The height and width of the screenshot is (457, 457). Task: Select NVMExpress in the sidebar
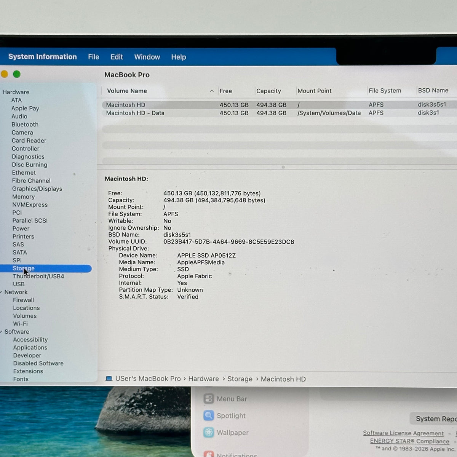[30, 205]
